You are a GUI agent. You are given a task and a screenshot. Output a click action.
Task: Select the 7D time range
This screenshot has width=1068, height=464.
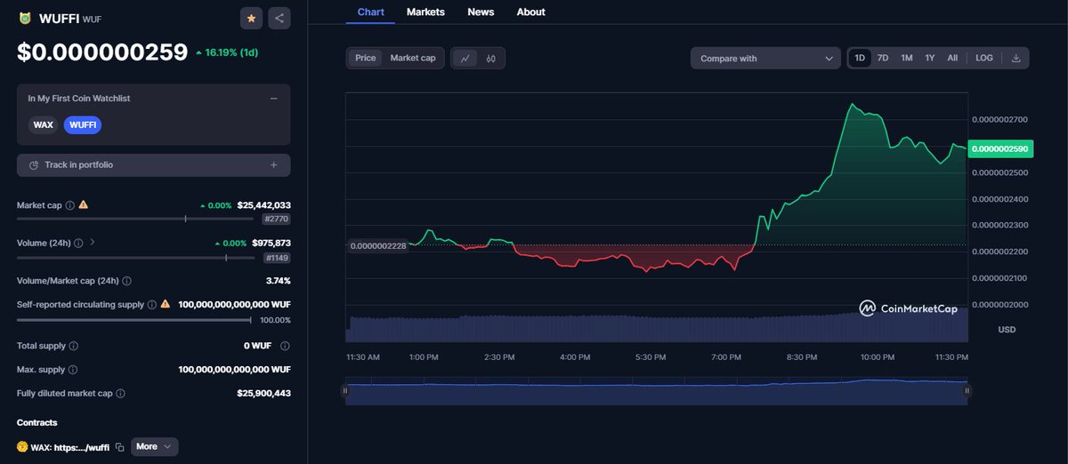coord(883,58)
